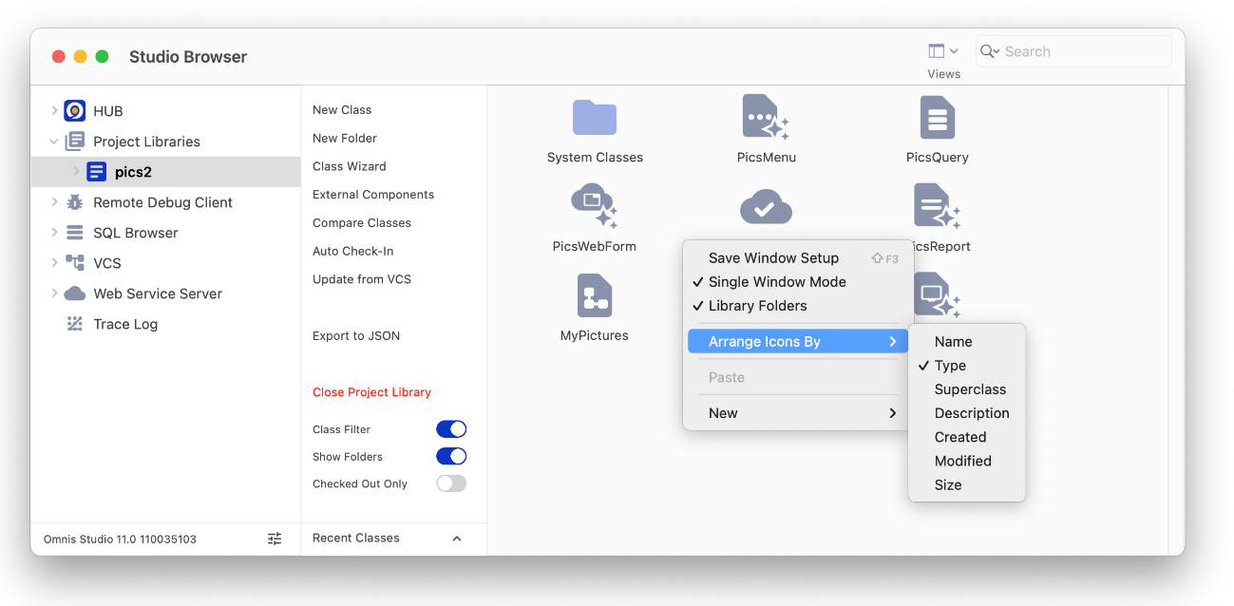This screenshot has width=1234, height=606.
Task: Collapse the Project Libraries node
Action: 54,142
